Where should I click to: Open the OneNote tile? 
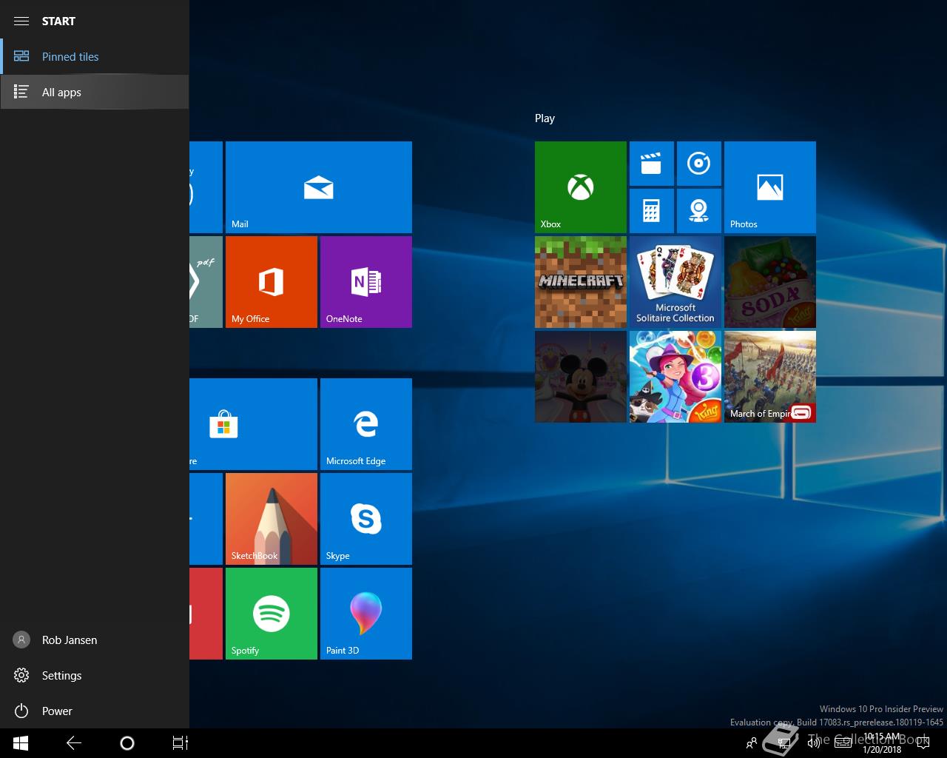click(366, 282)
